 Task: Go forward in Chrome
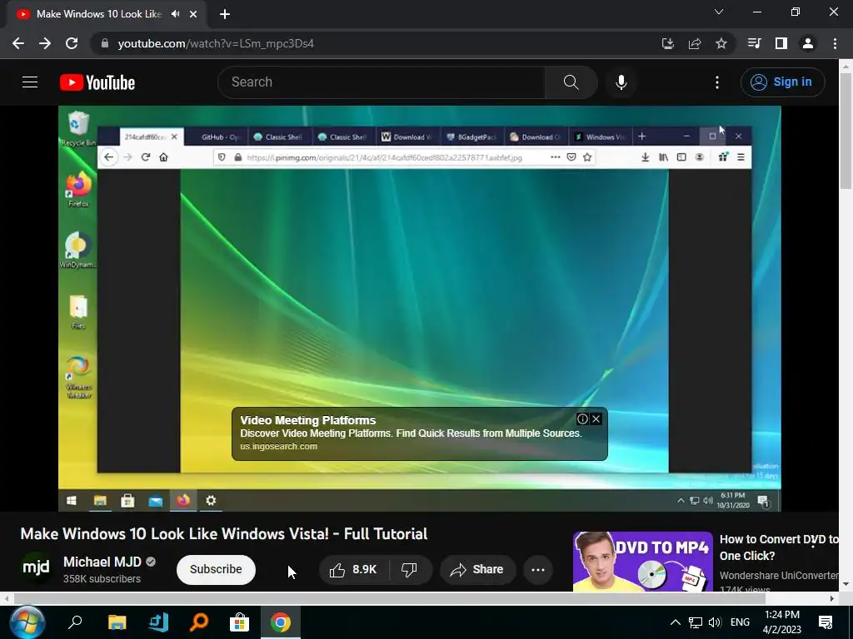(45, 43)
